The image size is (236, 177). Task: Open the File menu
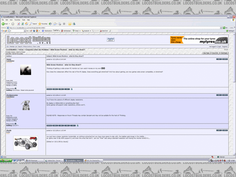pos(3,20)
